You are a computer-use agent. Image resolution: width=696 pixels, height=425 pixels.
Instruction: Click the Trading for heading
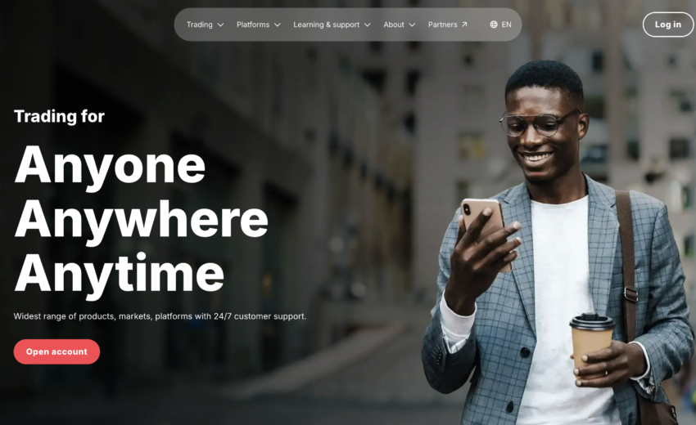coord(60,116)
